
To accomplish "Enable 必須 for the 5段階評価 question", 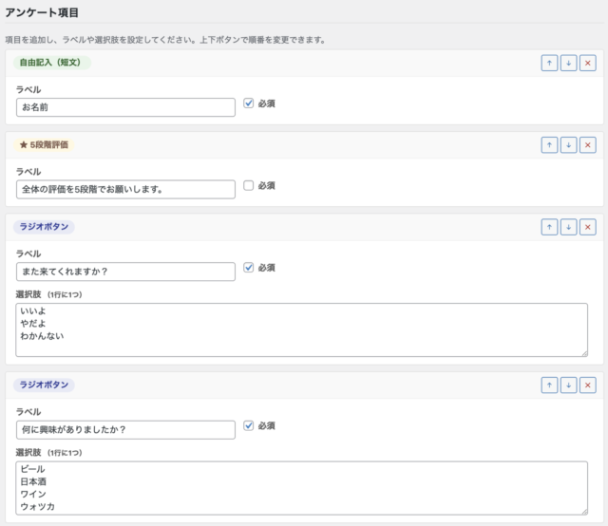I will click(249, 186).
